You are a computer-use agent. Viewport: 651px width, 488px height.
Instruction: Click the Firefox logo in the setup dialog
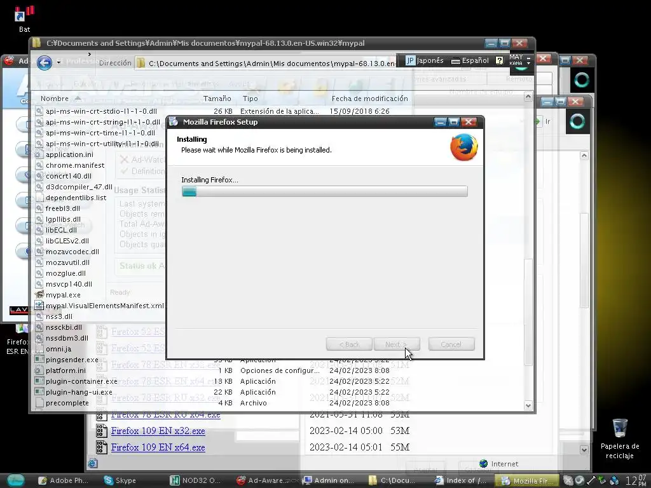pyautogui.click(x=463, y=147)
